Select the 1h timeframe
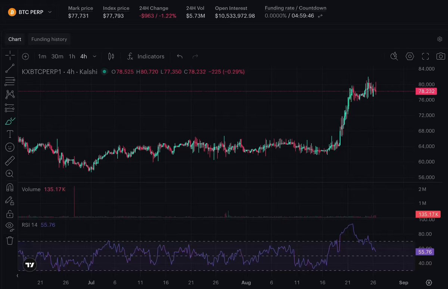This screenshot has width=448, height=289. pyautogui.click(x=72, y=56)
